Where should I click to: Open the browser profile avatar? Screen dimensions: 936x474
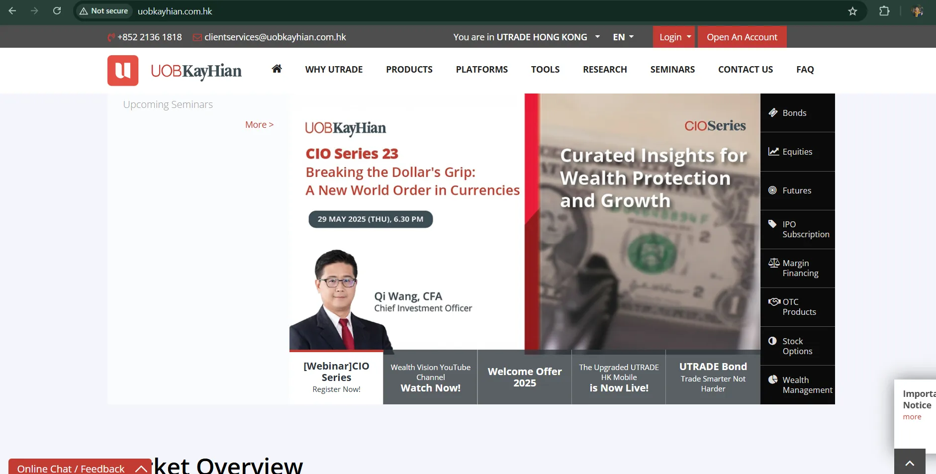(x=917, y=11)
